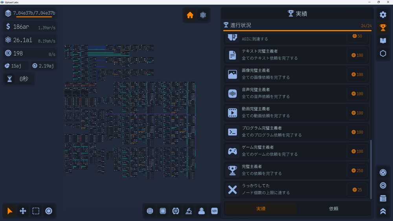The height and width of the screenshot is (221, 393).
Task: Open the globe network category
Action: (150, 211)
